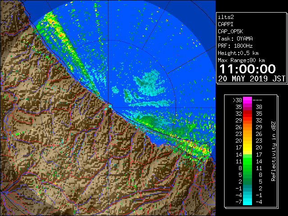
Task: Click the "-7" legend label at the bottom
Action: [238, 202]
